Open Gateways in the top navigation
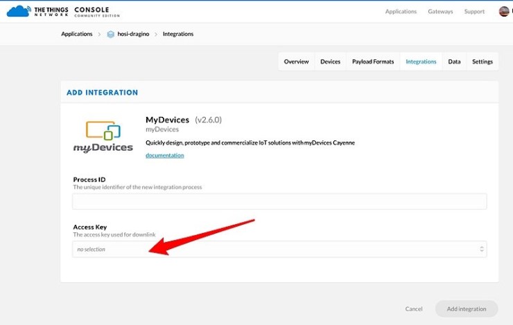Viewport: 513px width, 325px height. pyautogui.click(x=440, y=12)
